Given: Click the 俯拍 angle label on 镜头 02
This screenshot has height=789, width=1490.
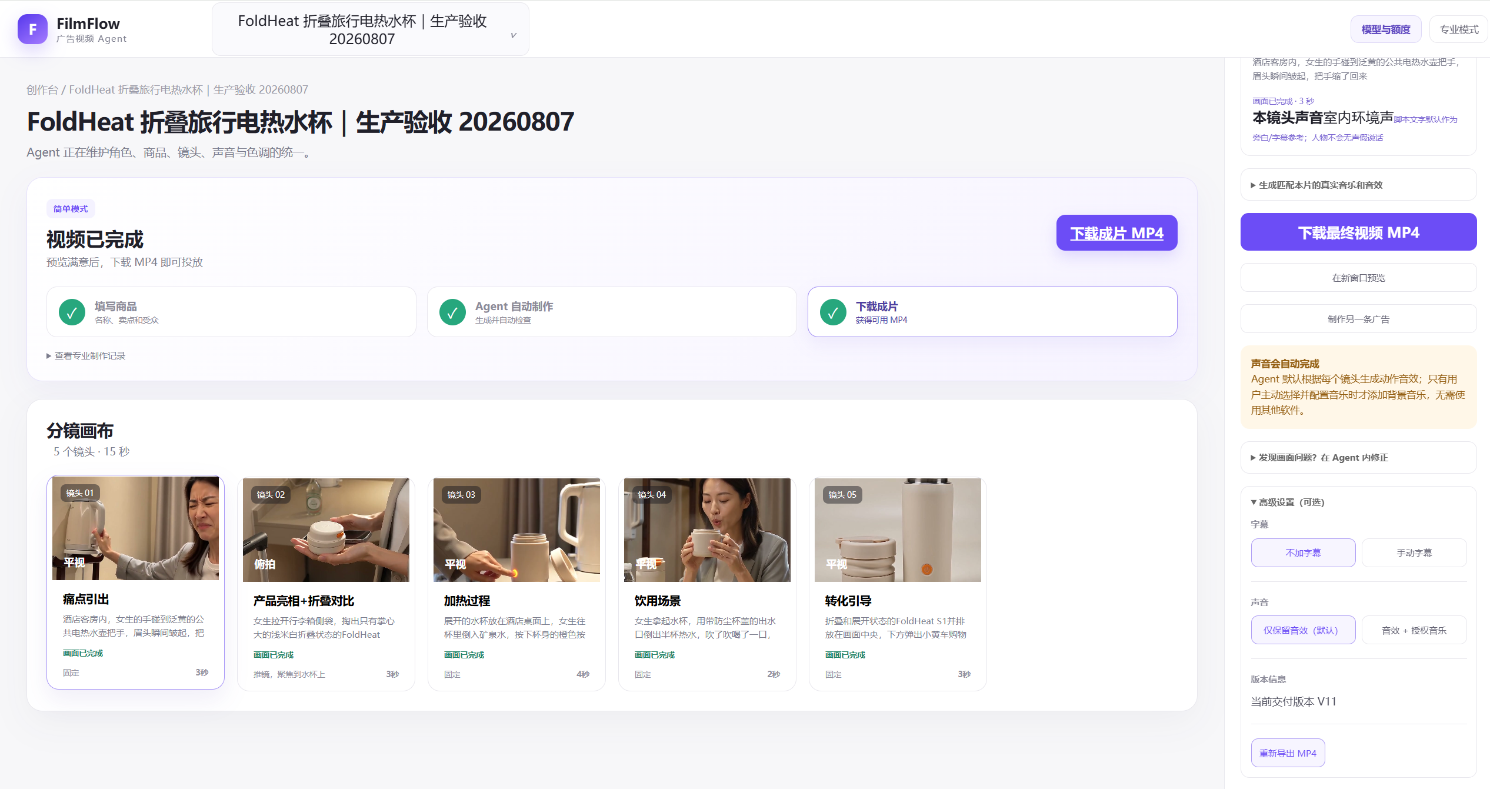Looking at the screenshot, I should click(x=265, y=564).
